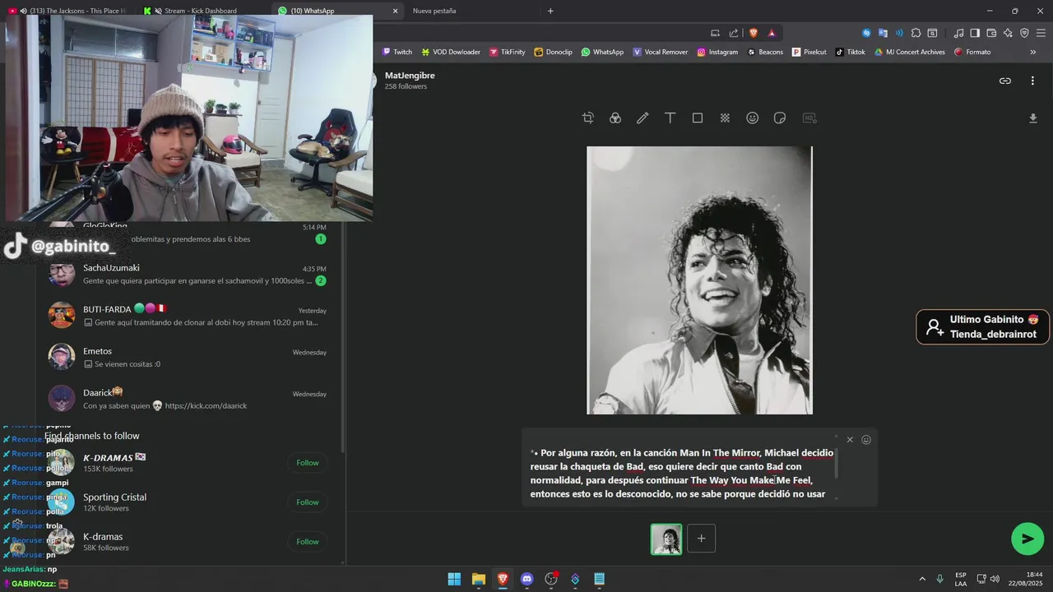Open Tiktok bookmark
This screenshot has height=592, width=1053.
(851, 52)
